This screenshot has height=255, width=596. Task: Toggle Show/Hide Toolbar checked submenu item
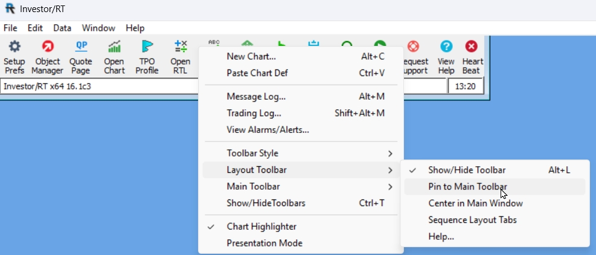click(x=495, y=170)
